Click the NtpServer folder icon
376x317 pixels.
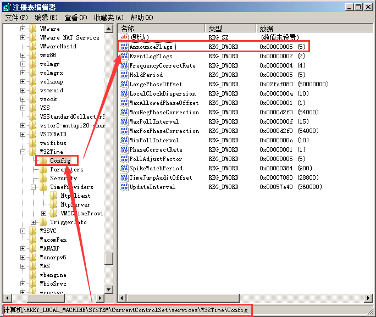[x=54, y=204]
